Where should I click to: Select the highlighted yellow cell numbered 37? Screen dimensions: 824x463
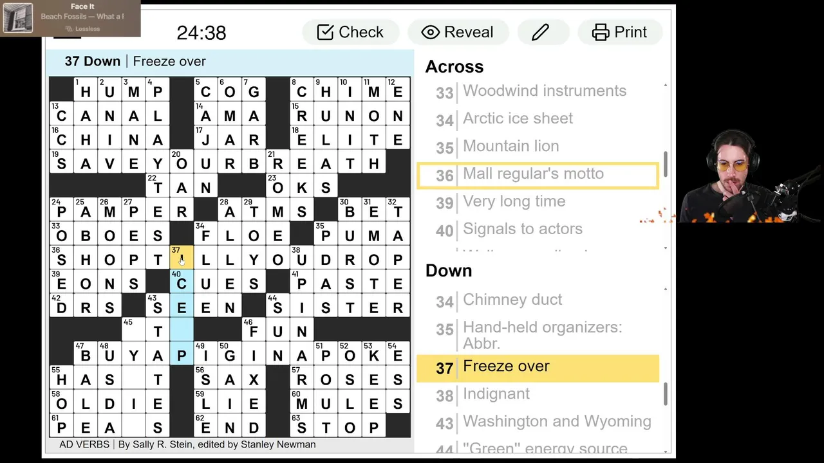tap(182, 259)
